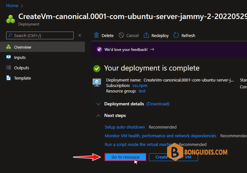Click the Deployment details heading text
The height and width of the screenshot is (173, 247).
pos(124,104)
